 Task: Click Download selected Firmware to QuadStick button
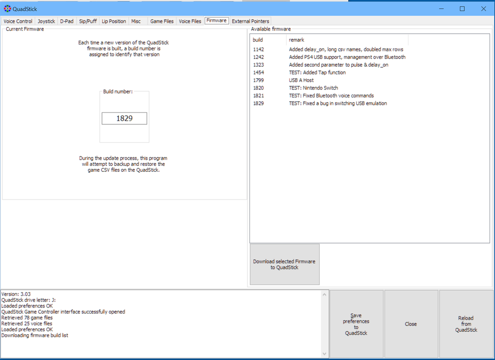pos(285,264)
